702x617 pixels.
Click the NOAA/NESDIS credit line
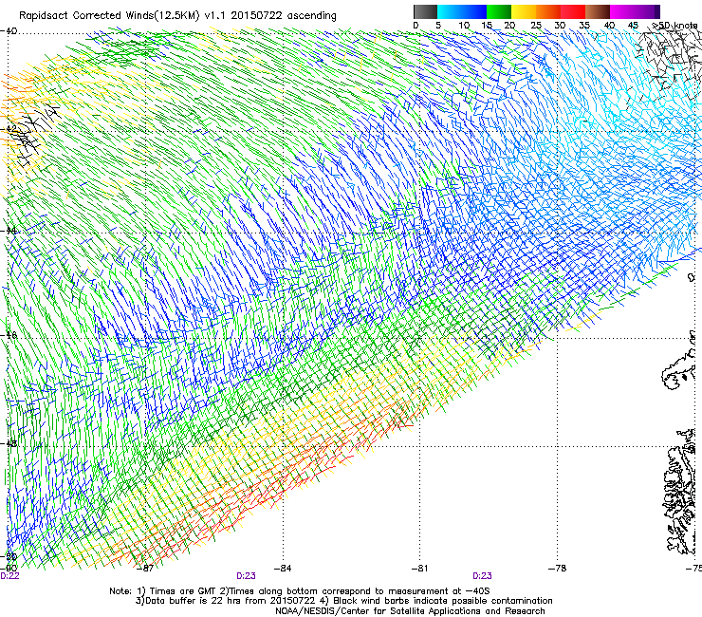coord(410,610)
